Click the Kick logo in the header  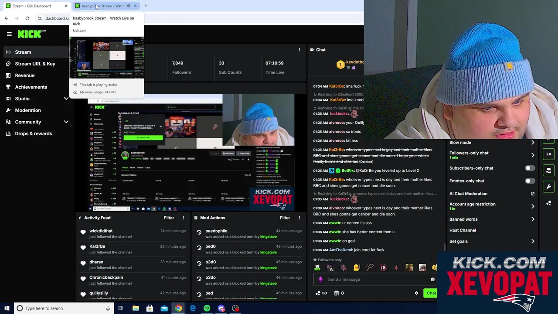coord(32,34)
